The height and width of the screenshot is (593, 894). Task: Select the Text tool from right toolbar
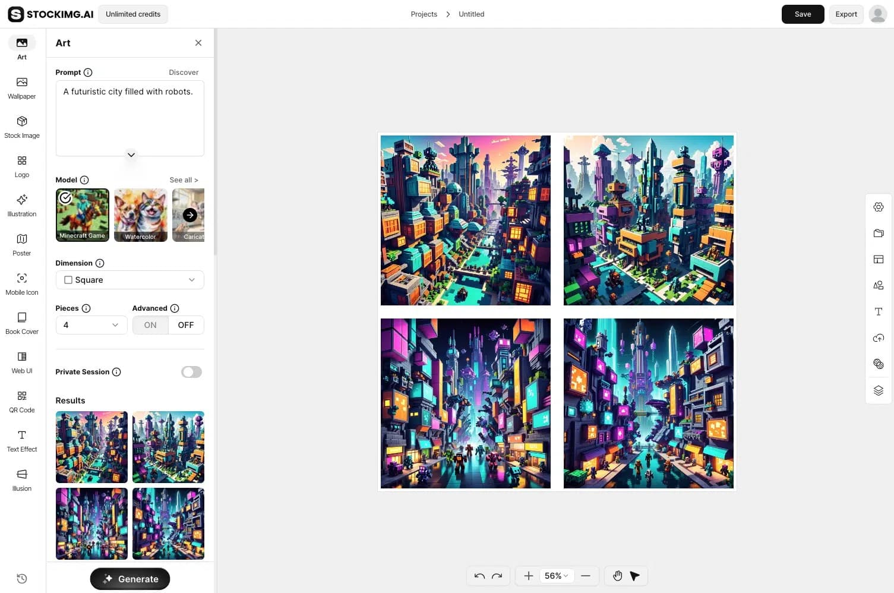(x=879, y=311)
